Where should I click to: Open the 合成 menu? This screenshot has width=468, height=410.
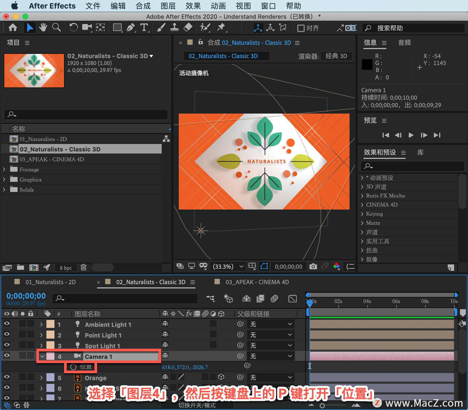[x=143, y=6]
